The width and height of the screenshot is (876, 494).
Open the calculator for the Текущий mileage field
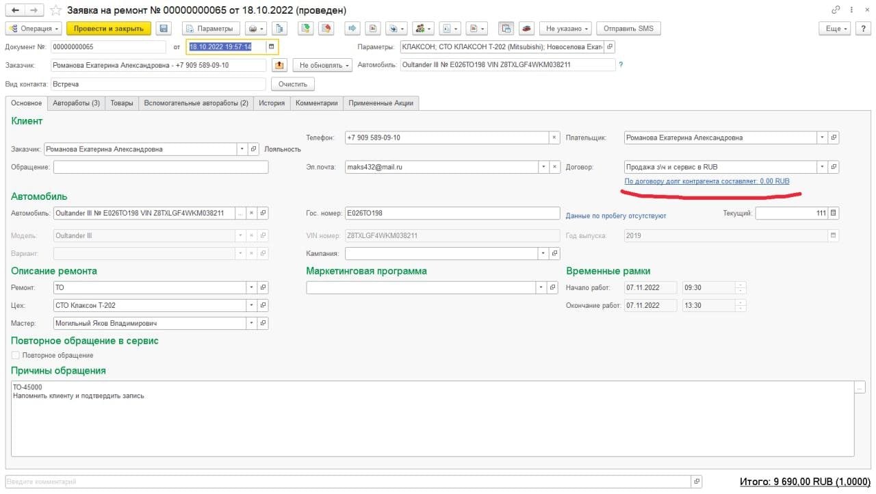click(x=833, y=213)
